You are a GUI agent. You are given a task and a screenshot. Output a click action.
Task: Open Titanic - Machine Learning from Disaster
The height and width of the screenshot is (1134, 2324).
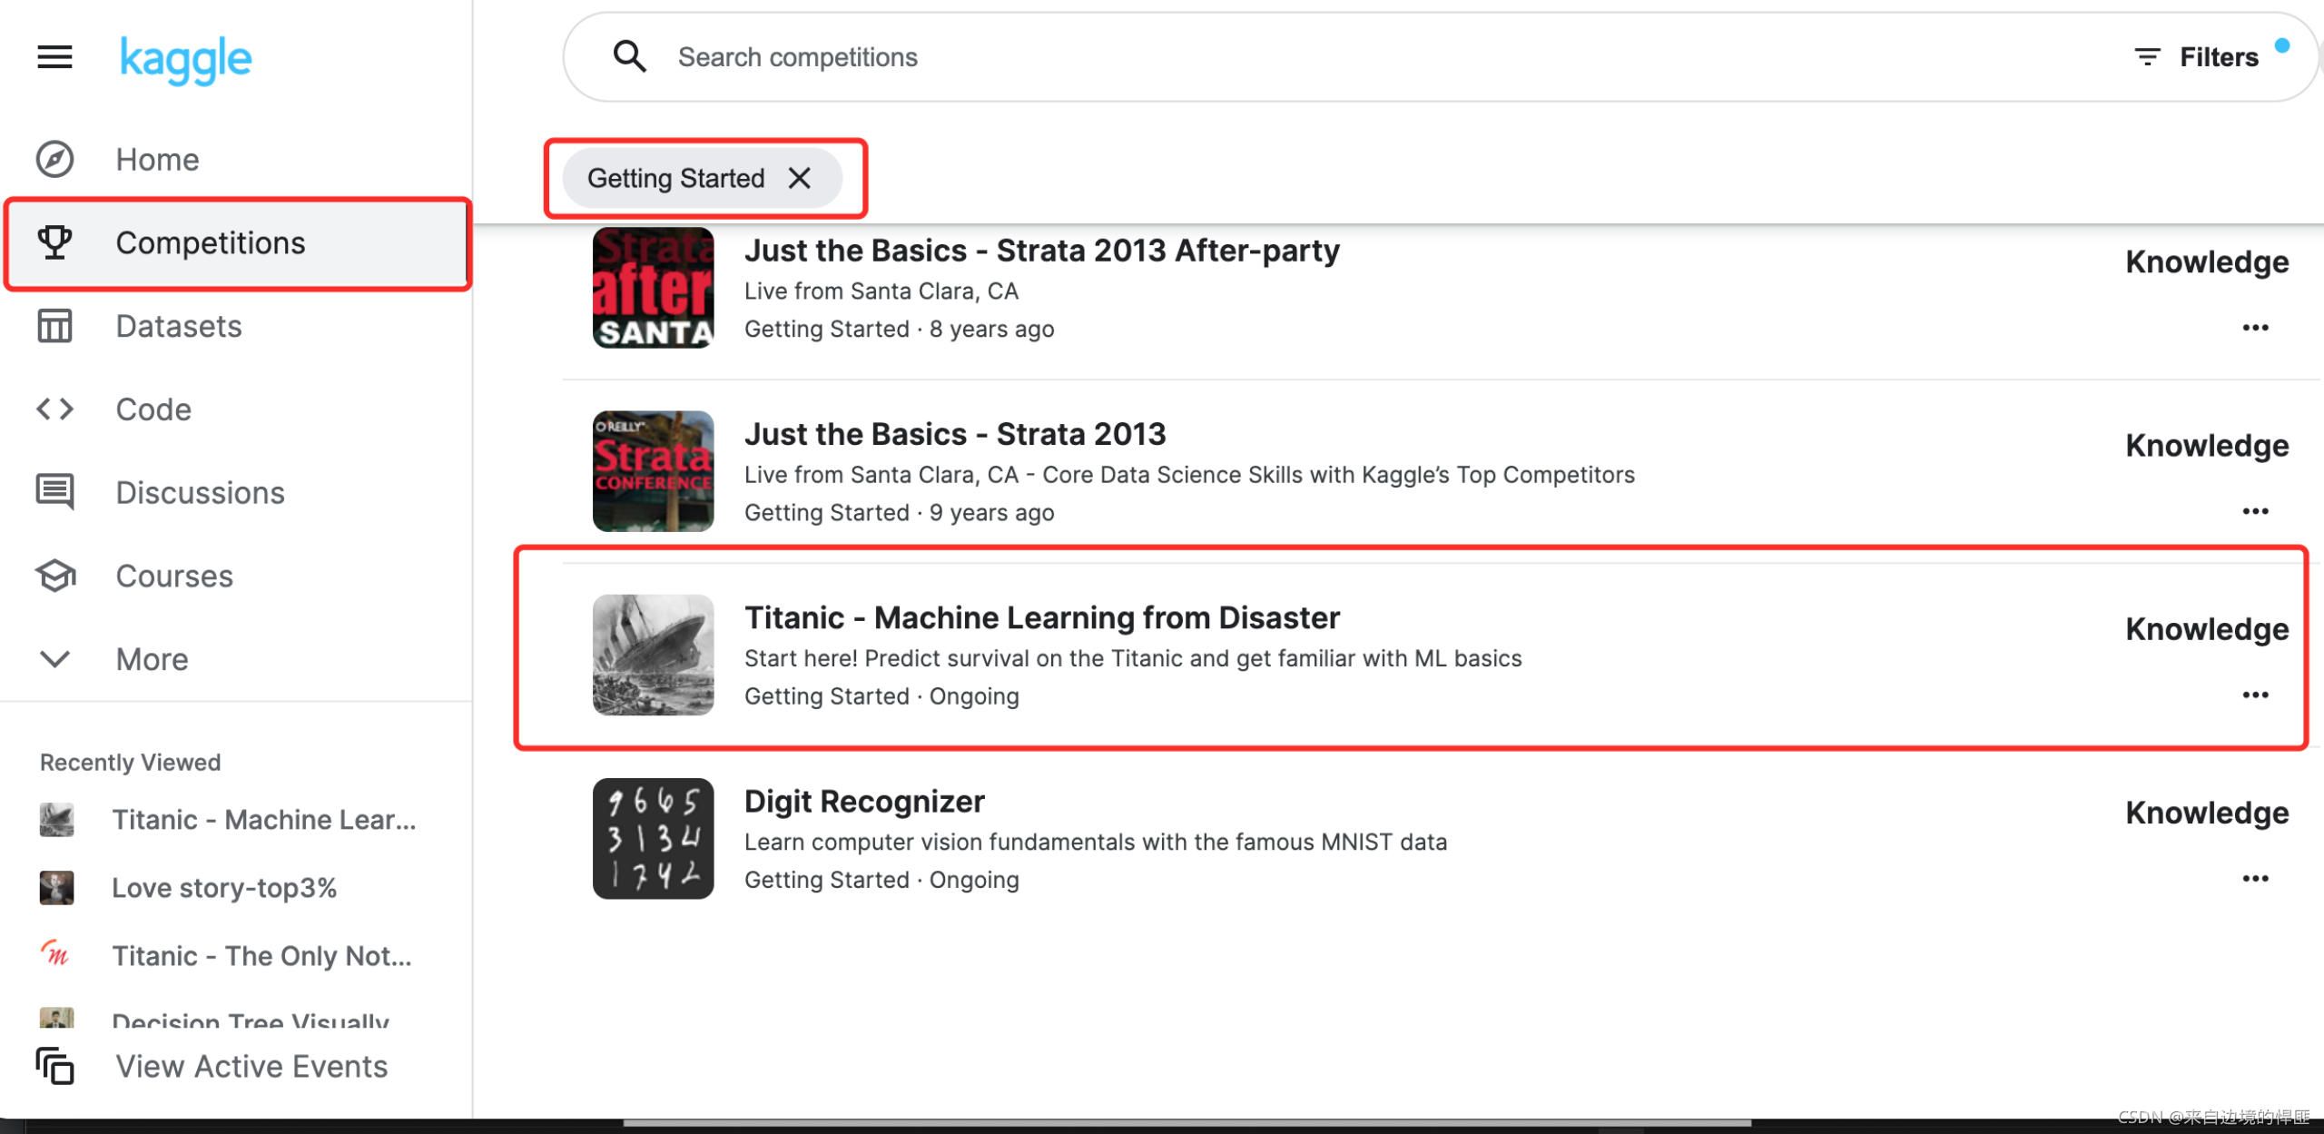tap(1041, 617)
